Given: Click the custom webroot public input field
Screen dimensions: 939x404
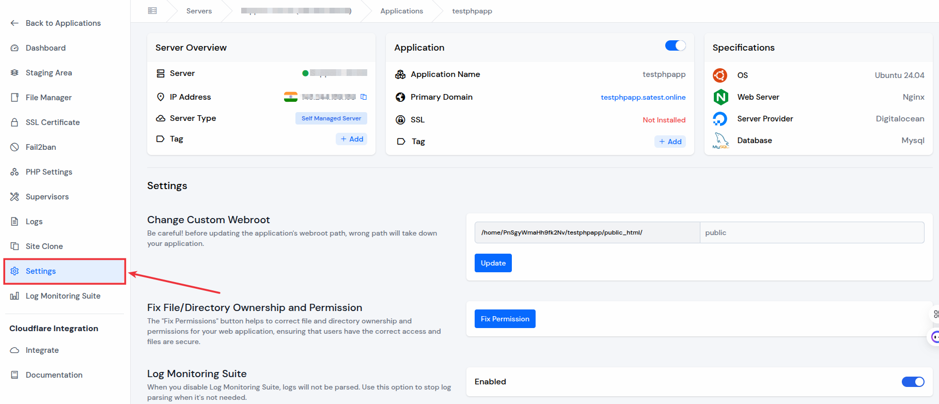Looking at the screenshot, I should (x=812, y=232).
